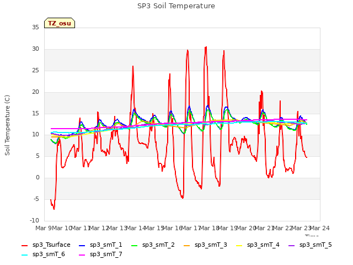
Task: Click the Mar 24 x-axis tick label
Action: point(320,228)
